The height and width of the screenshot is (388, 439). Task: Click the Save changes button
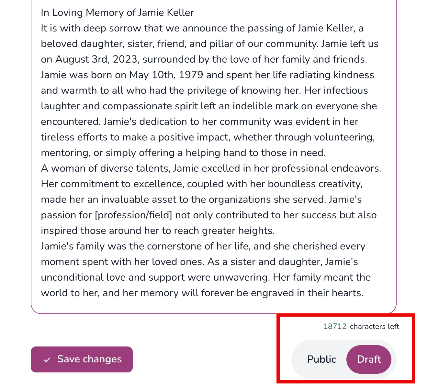pos(82,359)
